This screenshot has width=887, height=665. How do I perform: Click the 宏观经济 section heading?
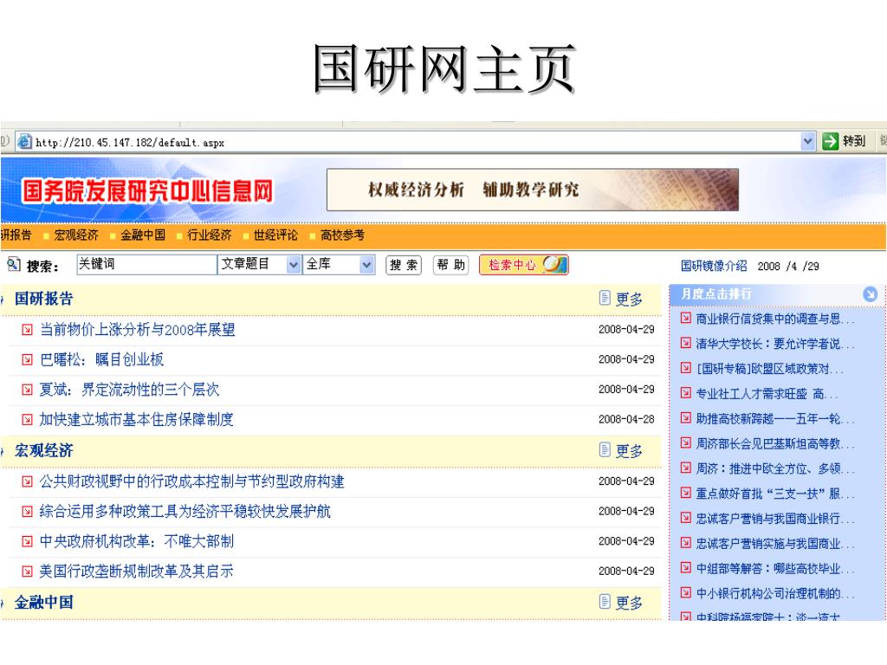pos(43,450)
